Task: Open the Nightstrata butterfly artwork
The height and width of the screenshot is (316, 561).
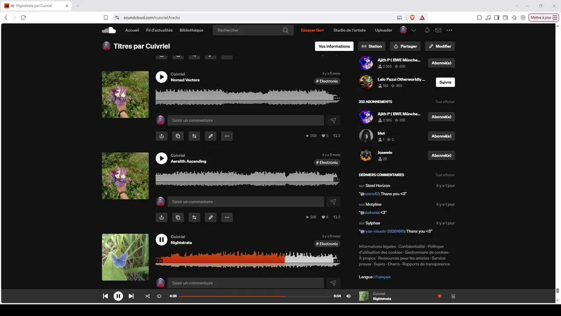Action: [x=125, y=257]
